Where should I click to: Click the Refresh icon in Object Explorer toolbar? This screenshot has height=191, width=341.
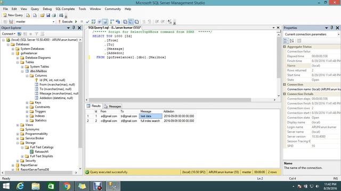click(42, 34)
